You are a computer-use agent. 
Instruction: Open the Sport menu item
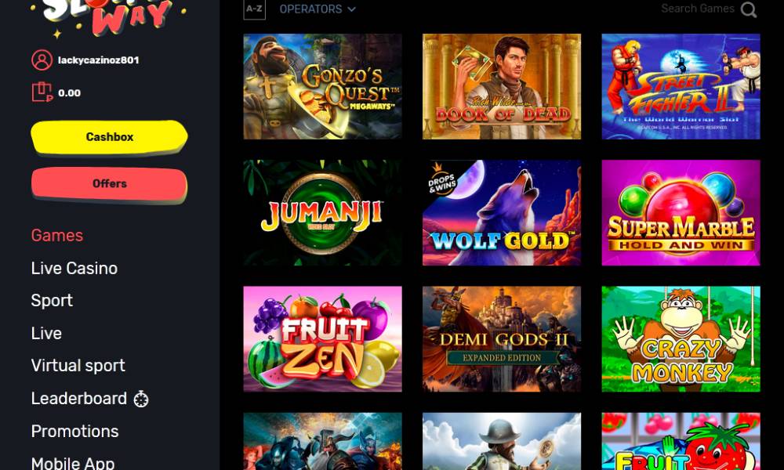(x=52, y=301)
